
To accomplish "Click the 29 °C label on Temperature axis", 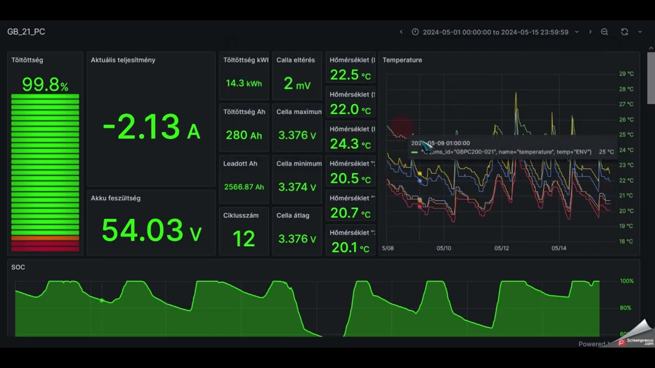I will click(x=626, y=74).
